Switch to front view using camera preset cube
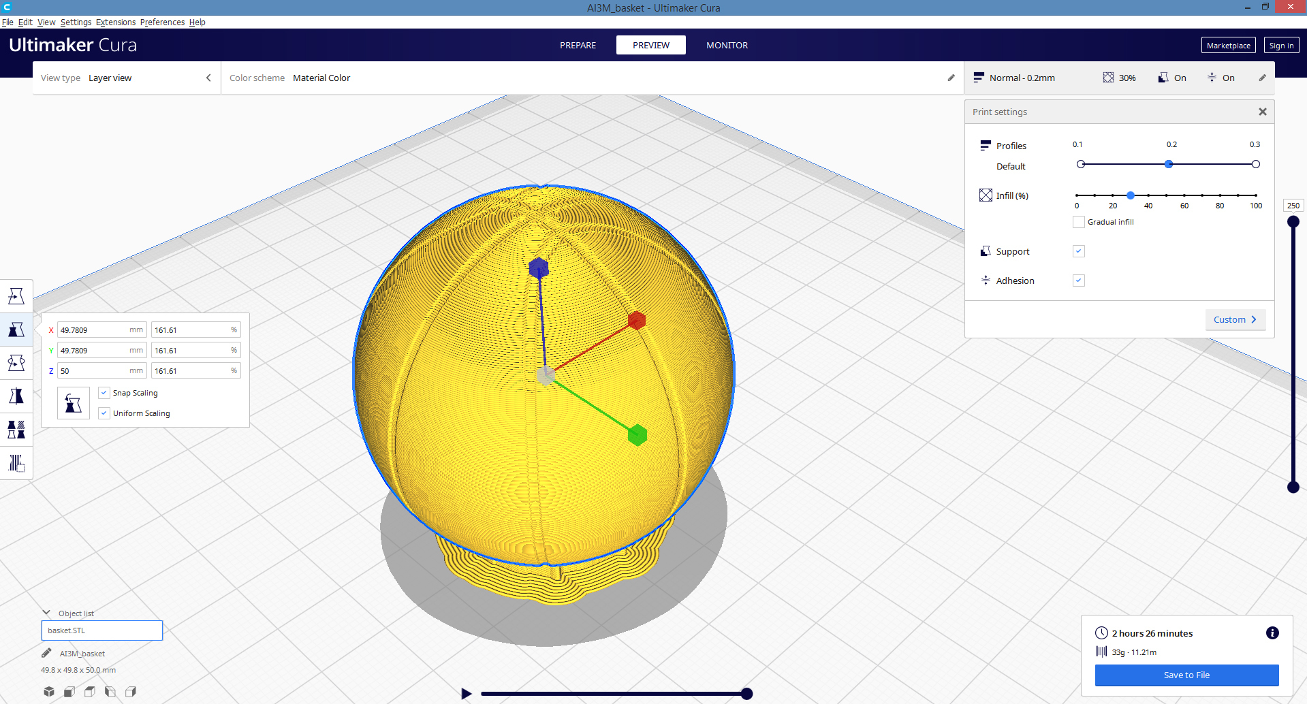Screen dimensions: 1307x704 tap(69, 691)
